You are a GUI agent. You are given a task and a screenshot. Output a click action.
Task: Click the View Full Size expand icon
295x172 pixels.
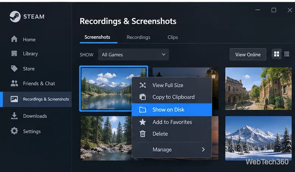[143, 85]
